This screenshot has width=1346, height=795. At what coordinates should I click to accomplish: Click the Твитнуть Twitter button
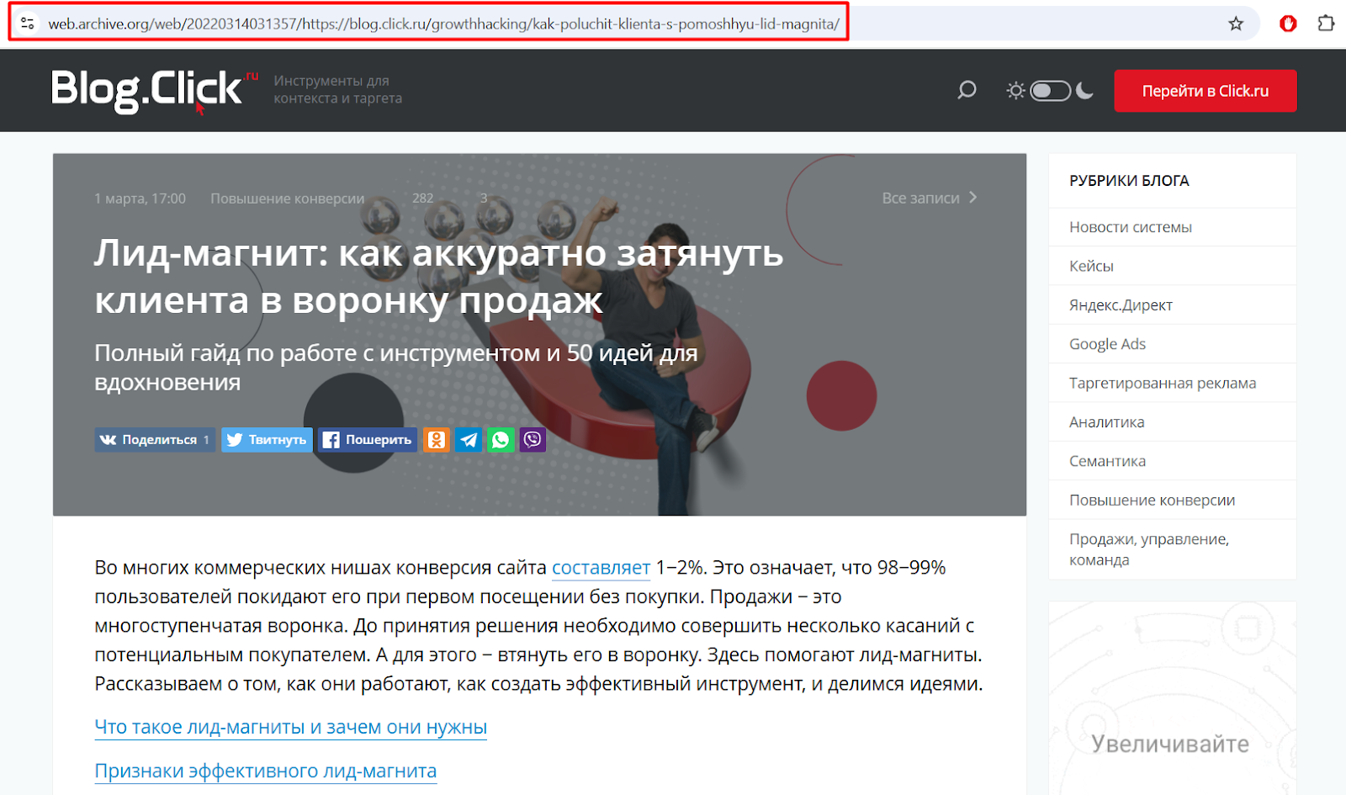tap(267, 439)
